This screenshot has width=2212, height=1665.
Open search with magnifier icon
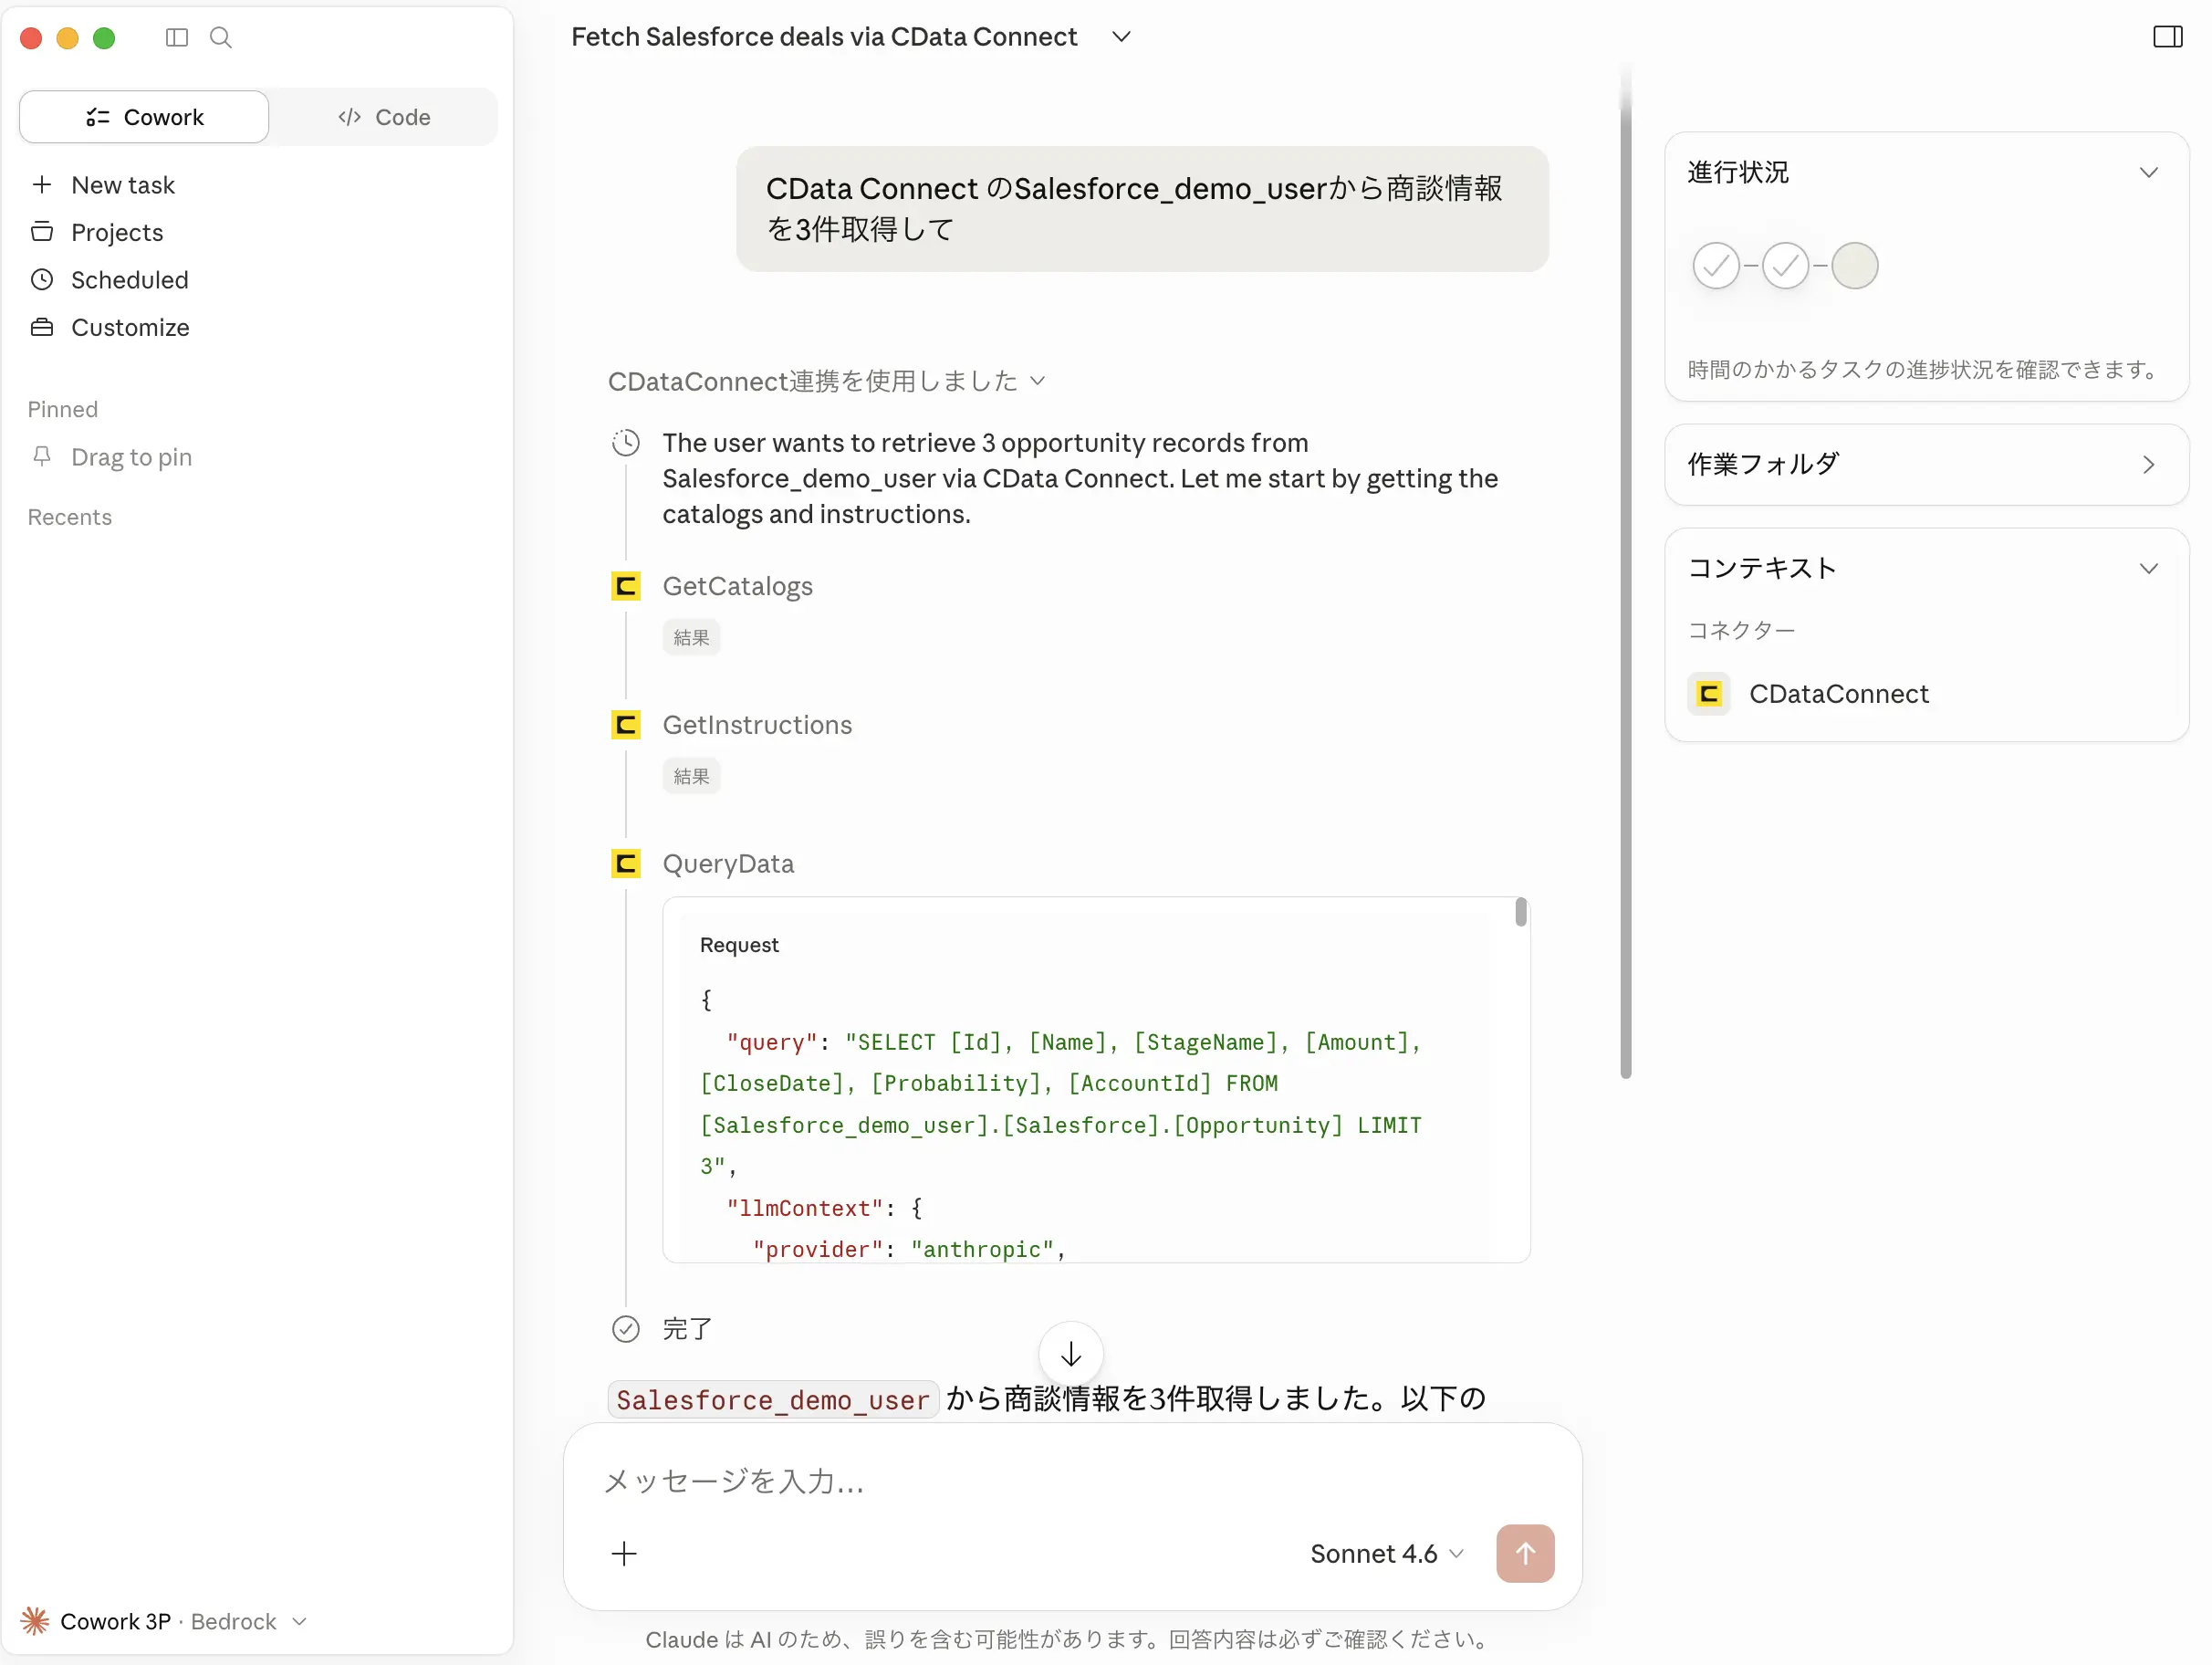pyautogui.click(x=221, y=37)
